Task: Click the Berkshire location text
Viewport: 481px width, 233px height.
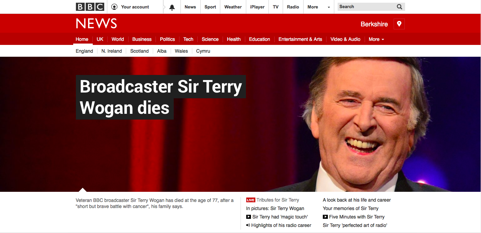Action: (x=374, y=24)
